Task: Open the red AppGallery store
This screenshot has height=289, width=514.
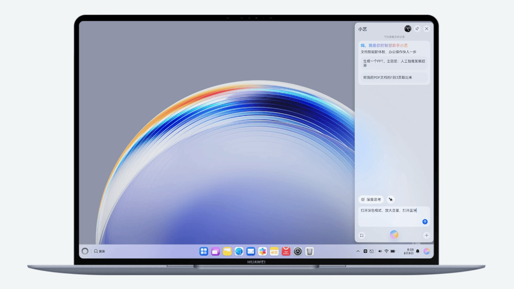Action: click(286, 251)
